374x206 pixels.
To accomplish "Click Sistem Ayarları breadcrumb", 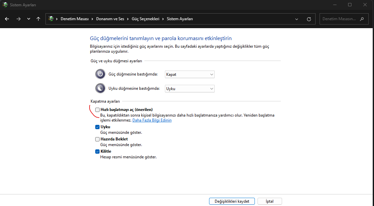I will [x=180, y=19].
